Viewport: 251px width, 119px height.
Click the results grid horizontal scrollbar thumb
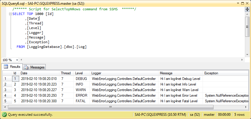coord(110,107)
